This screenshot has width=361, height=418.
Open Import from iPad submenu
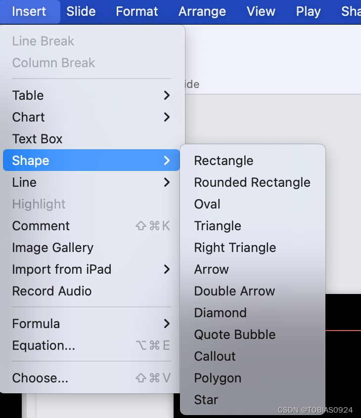(x=62, y=269)
